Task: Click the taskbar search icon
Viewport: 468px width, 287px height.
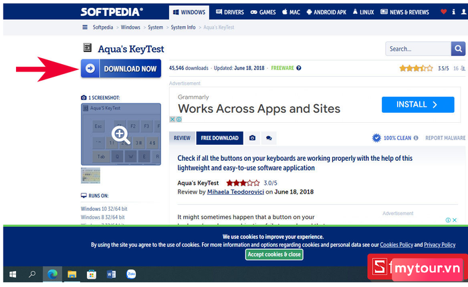Action: pos(32,274)
